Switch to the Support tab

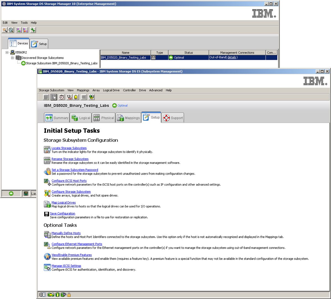click(x=173, y=118)
